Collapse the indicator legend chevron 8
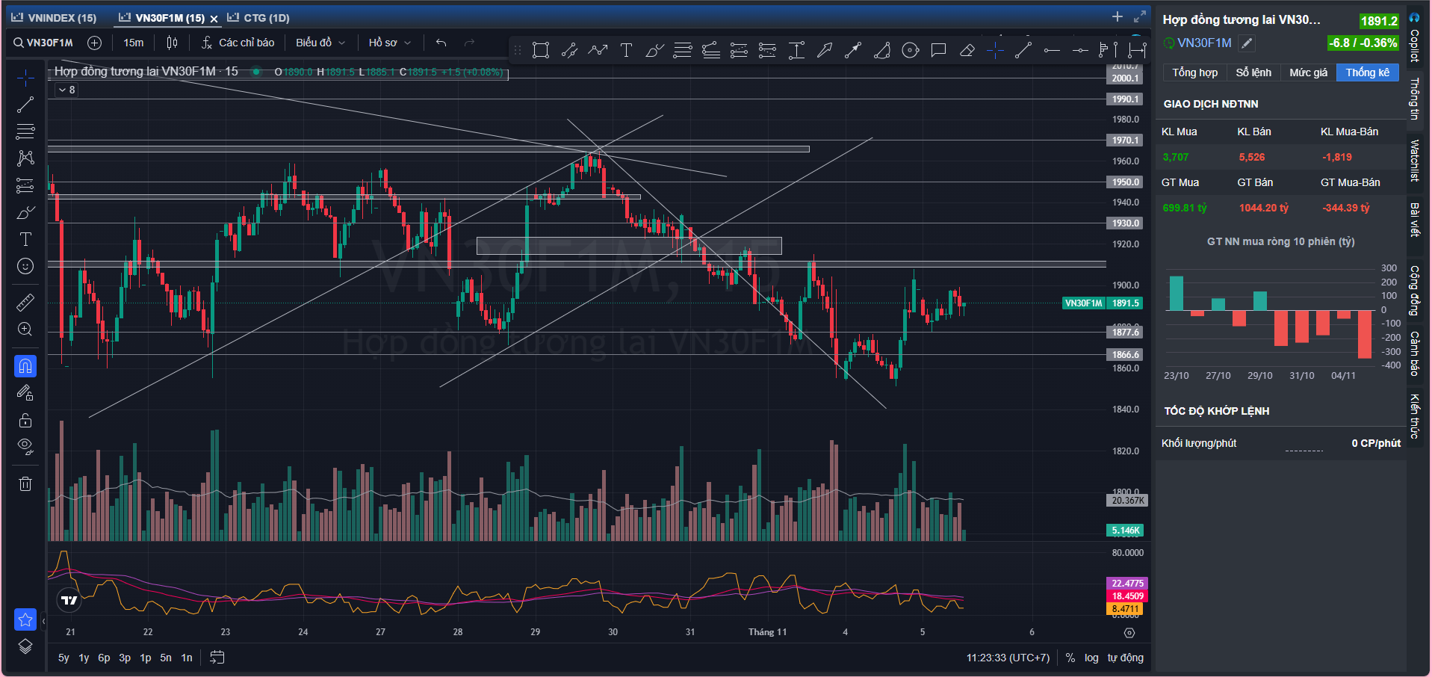Viewport: 1432px width, 677px height. pos(66,90)
